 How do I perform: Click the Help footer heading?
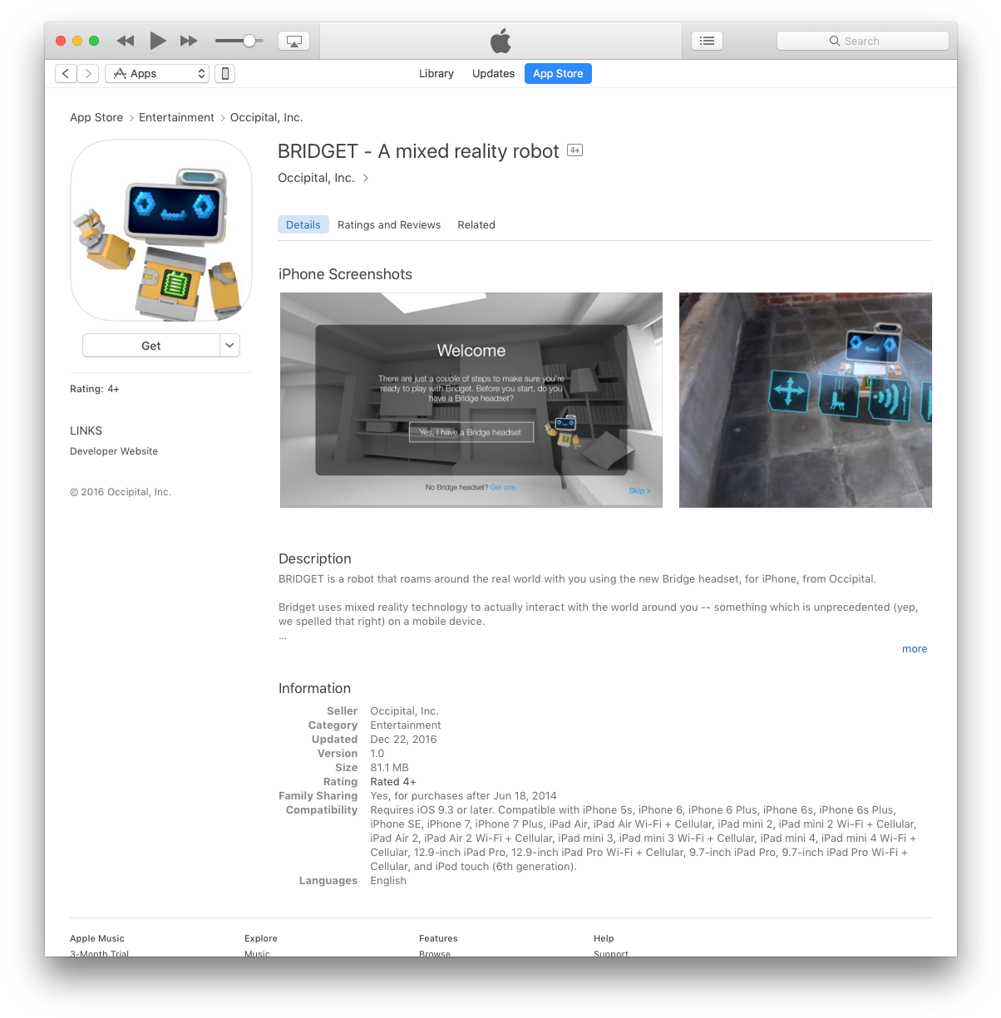(x=604, y=938)
